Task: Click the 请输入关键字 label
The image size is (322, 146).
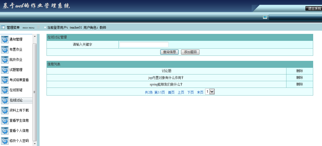Action: (83, 45)
